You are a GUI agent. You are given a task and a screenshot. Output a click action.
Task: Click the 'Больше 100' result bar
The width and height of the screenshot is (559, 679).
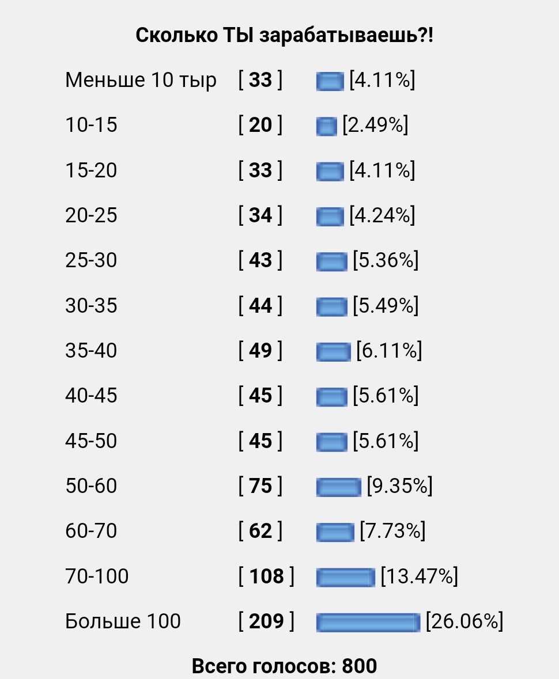(x=368, y=622)
